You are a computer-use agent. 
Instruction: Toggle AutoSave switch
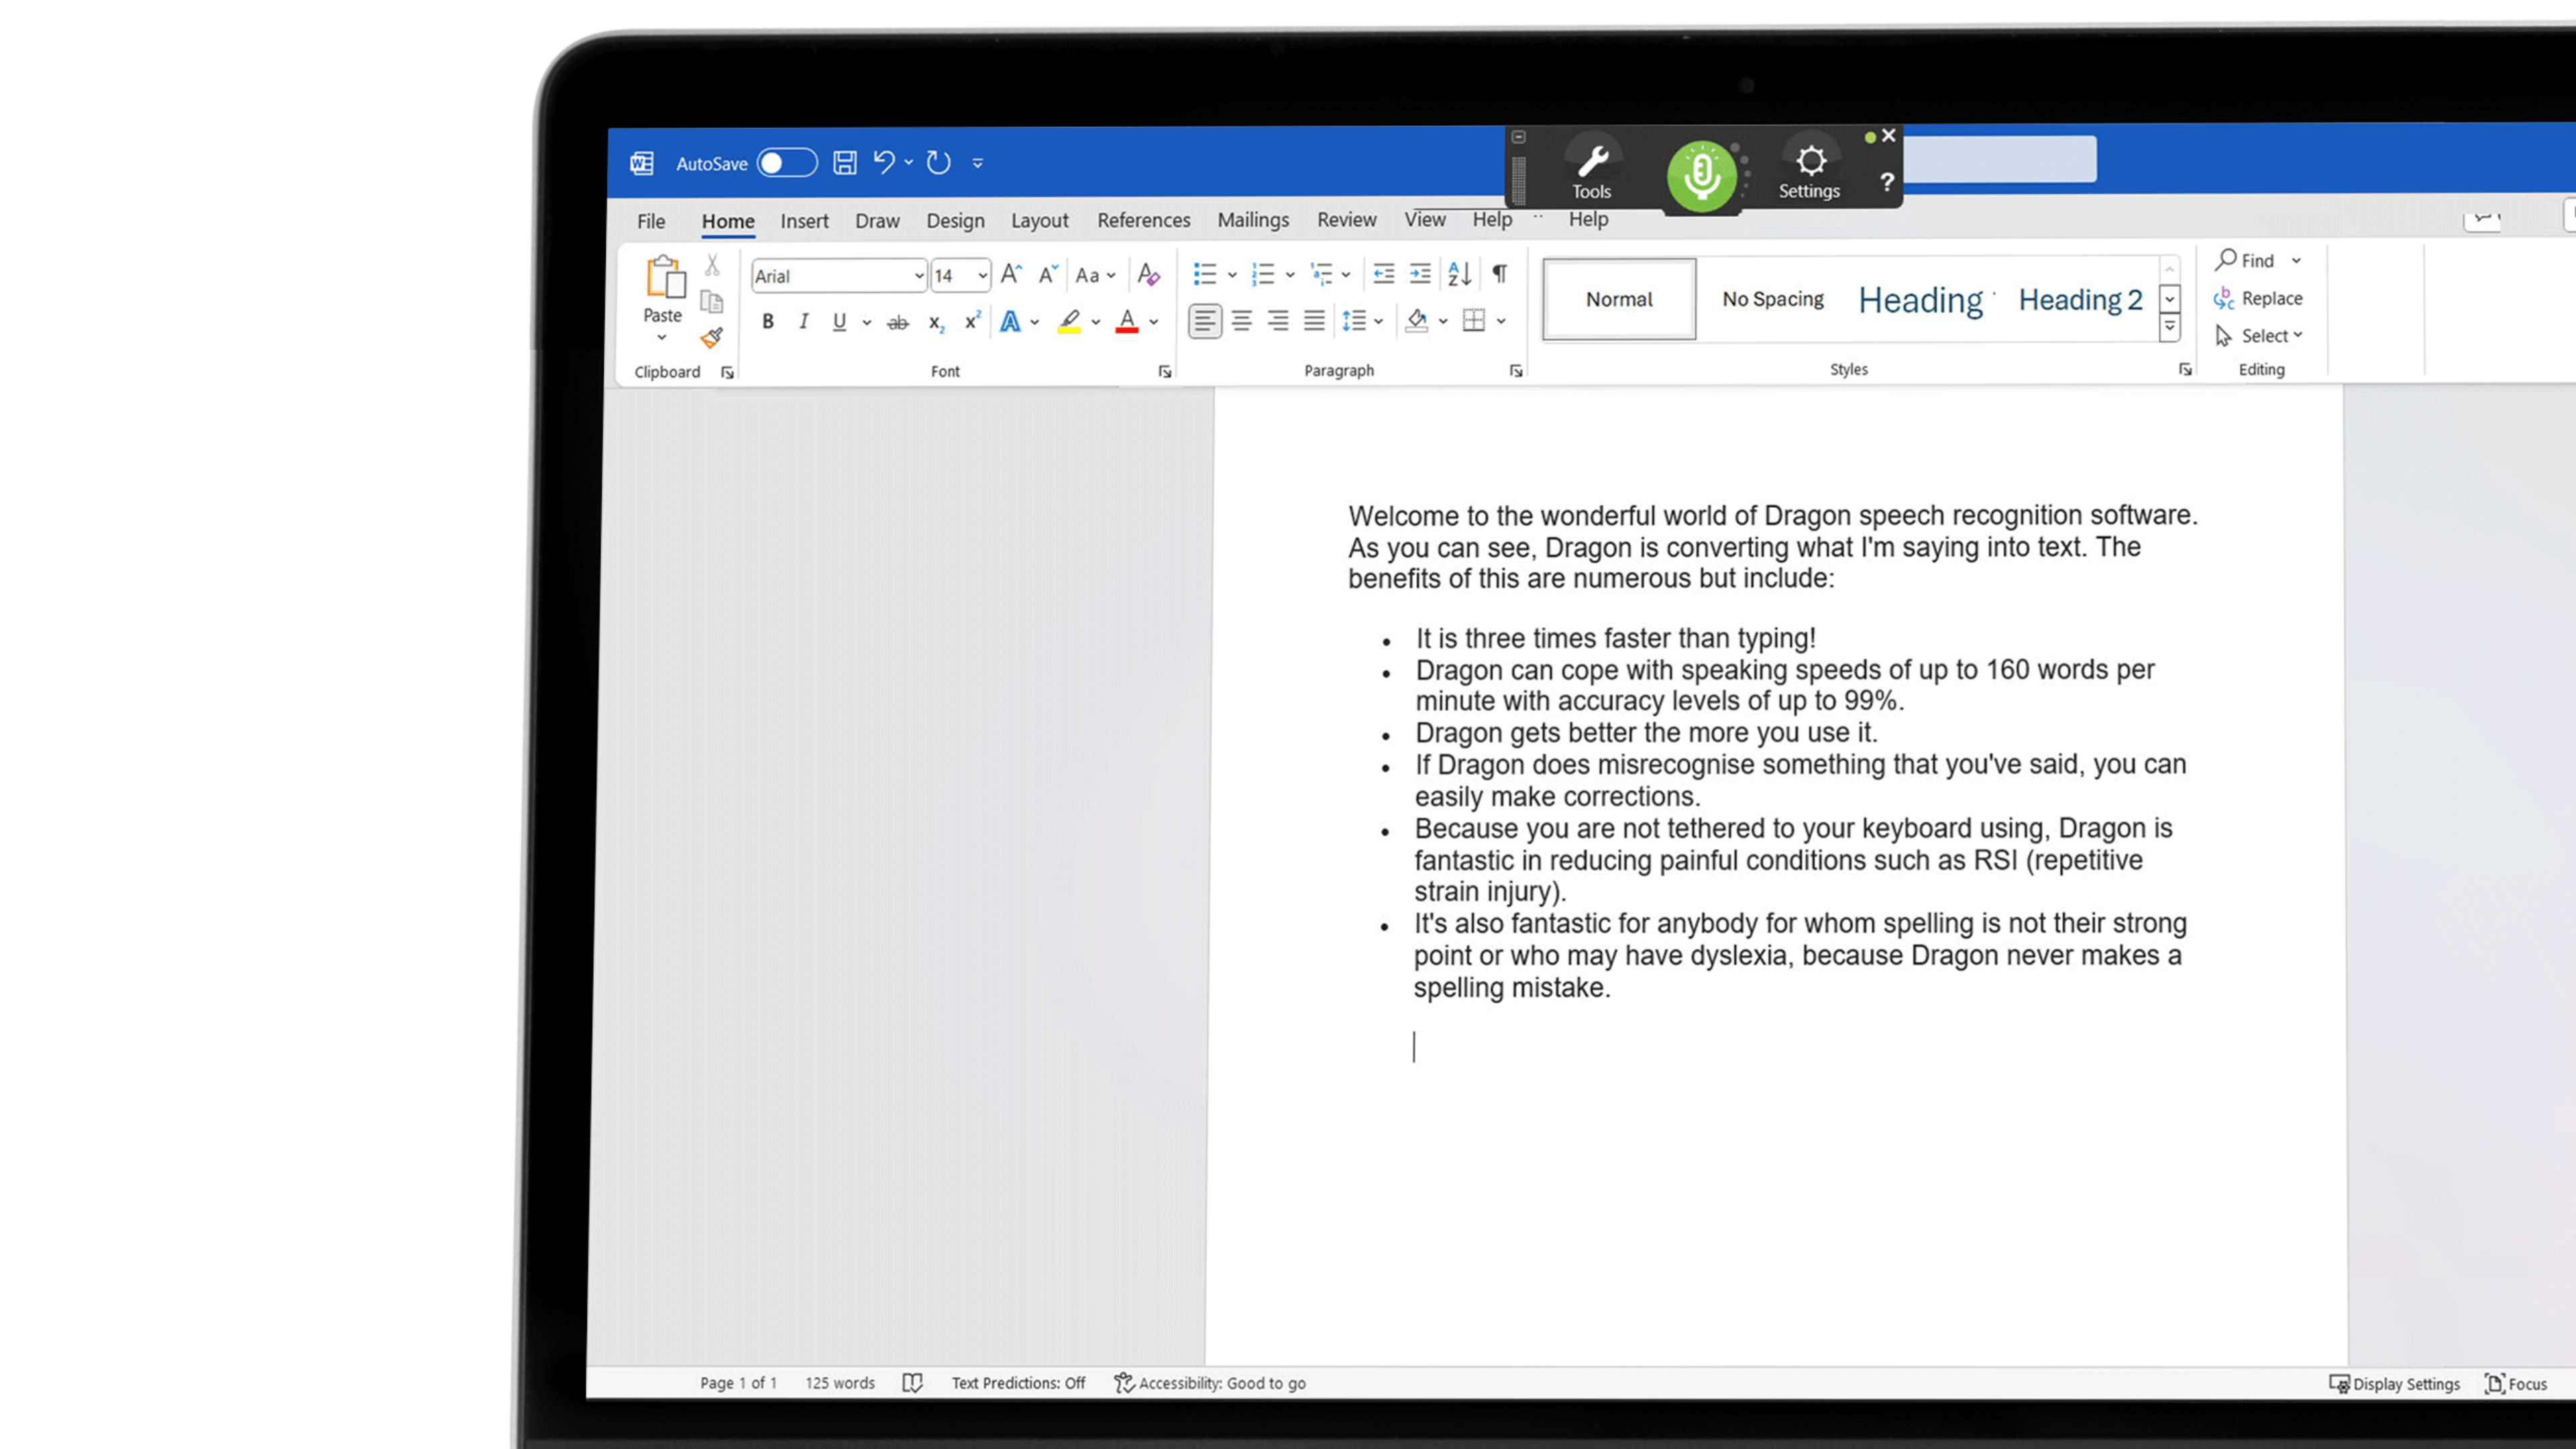tap(787, 163)
